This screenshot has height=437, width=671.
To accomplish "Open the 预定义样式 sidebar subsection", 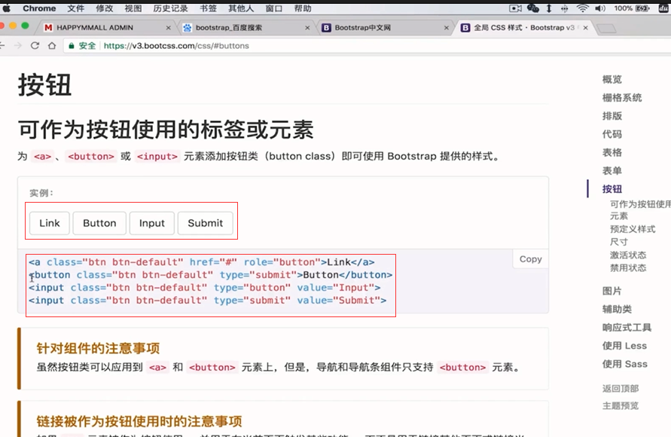I will (x=633, y=229).
